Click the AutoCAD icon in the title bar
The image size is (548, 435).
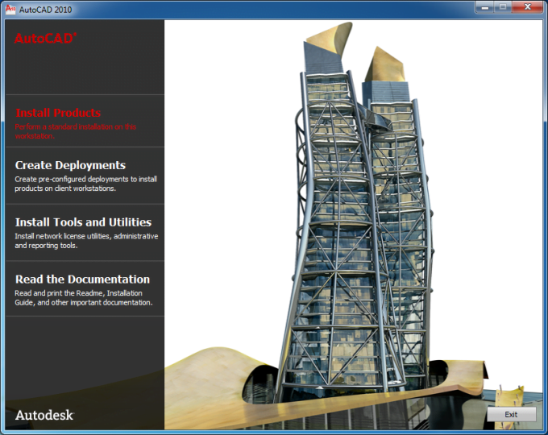pos(10,9)
